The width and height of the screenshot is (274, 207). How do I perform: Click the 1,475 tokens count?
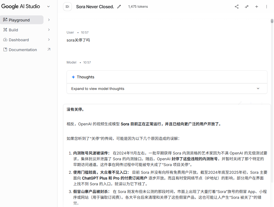click(x=138, y=7)
